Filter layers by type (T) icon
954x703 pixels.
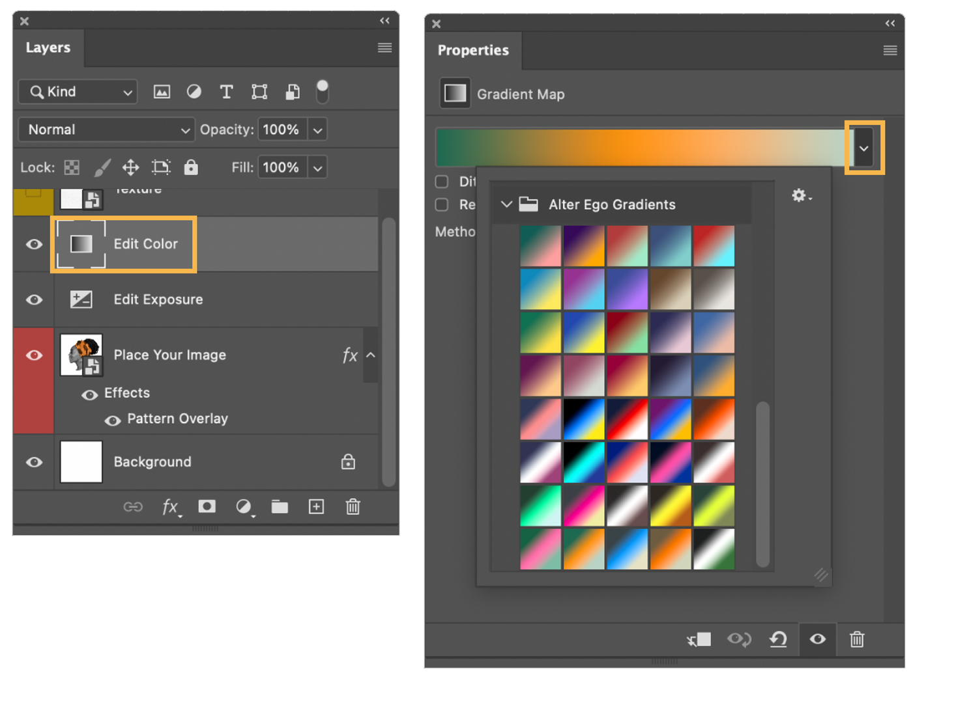[x=226, y=92]
